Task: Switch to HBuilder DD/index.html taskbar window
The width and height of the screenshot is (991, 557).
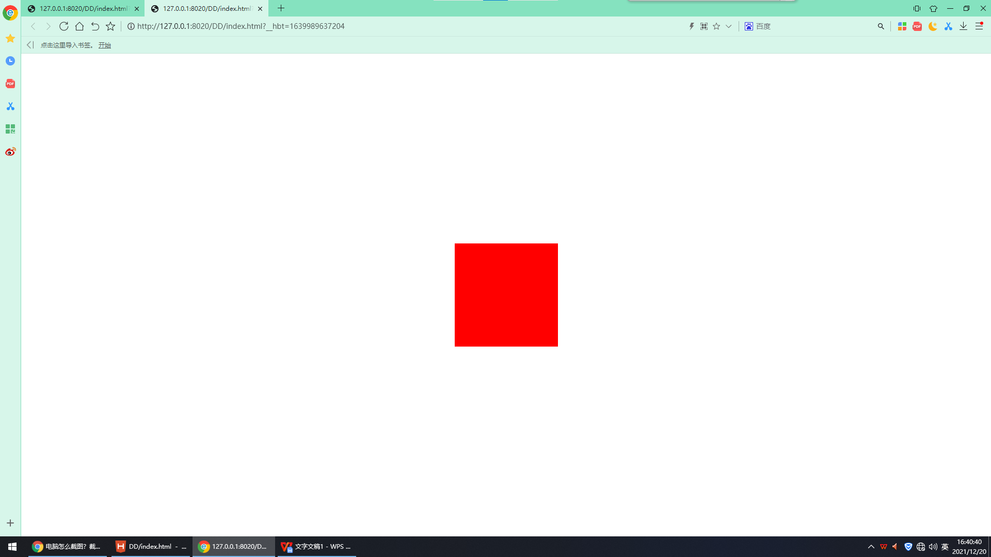Action: pos(151,547)
